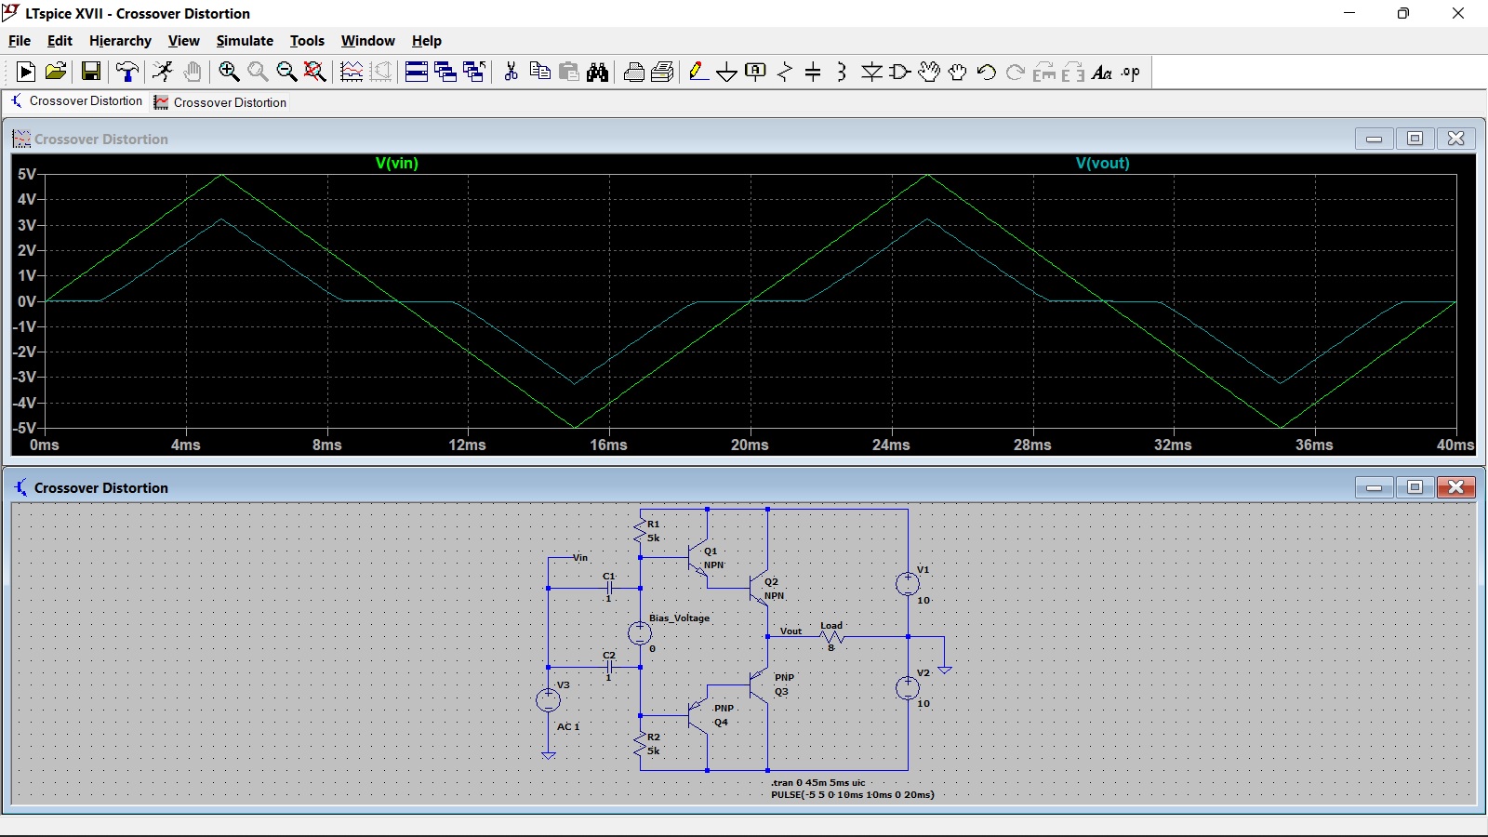Save with the floppy disk icon
The height and width of the screenshot is (837, 1488).
[x=91, y=72]
